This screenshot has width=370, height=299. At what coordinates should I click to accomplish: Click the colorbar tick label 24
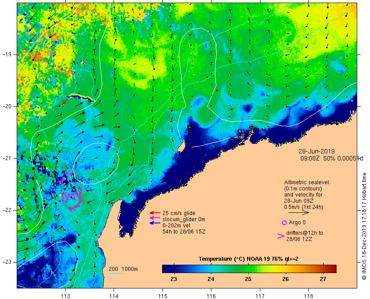click(x=211, y=279)
